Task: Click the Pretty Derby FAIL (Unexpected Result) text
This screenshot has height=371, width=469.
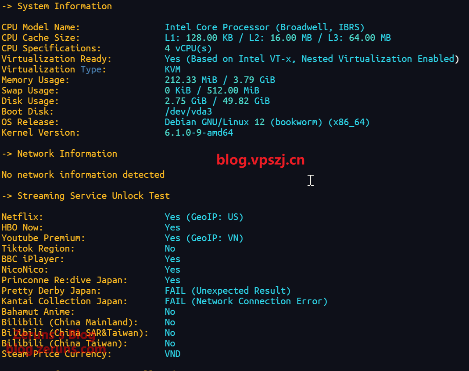Action: [x=228, y=291]
